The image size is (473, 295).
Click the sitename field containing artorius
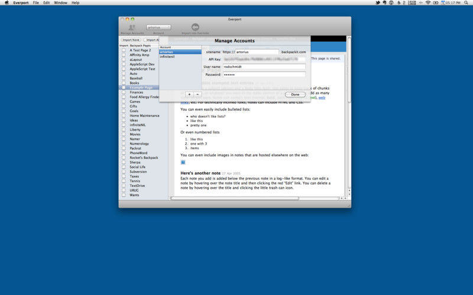257,52
